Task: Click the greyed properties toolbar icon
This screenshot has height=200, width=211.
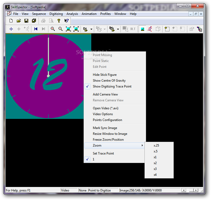Action: point(192,29)
